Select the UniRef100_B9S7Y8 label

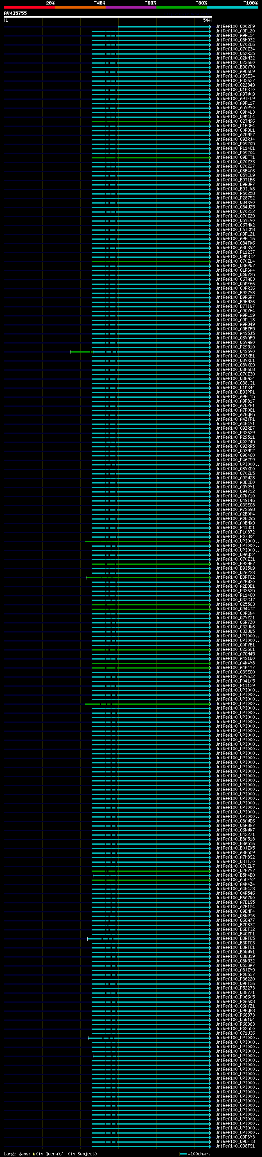235,293
